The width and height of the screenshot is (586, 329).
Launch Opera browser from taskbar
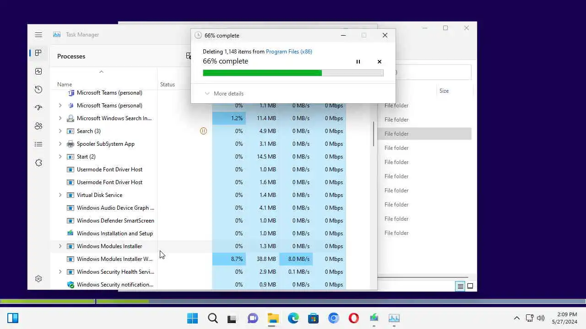[353, 318]
